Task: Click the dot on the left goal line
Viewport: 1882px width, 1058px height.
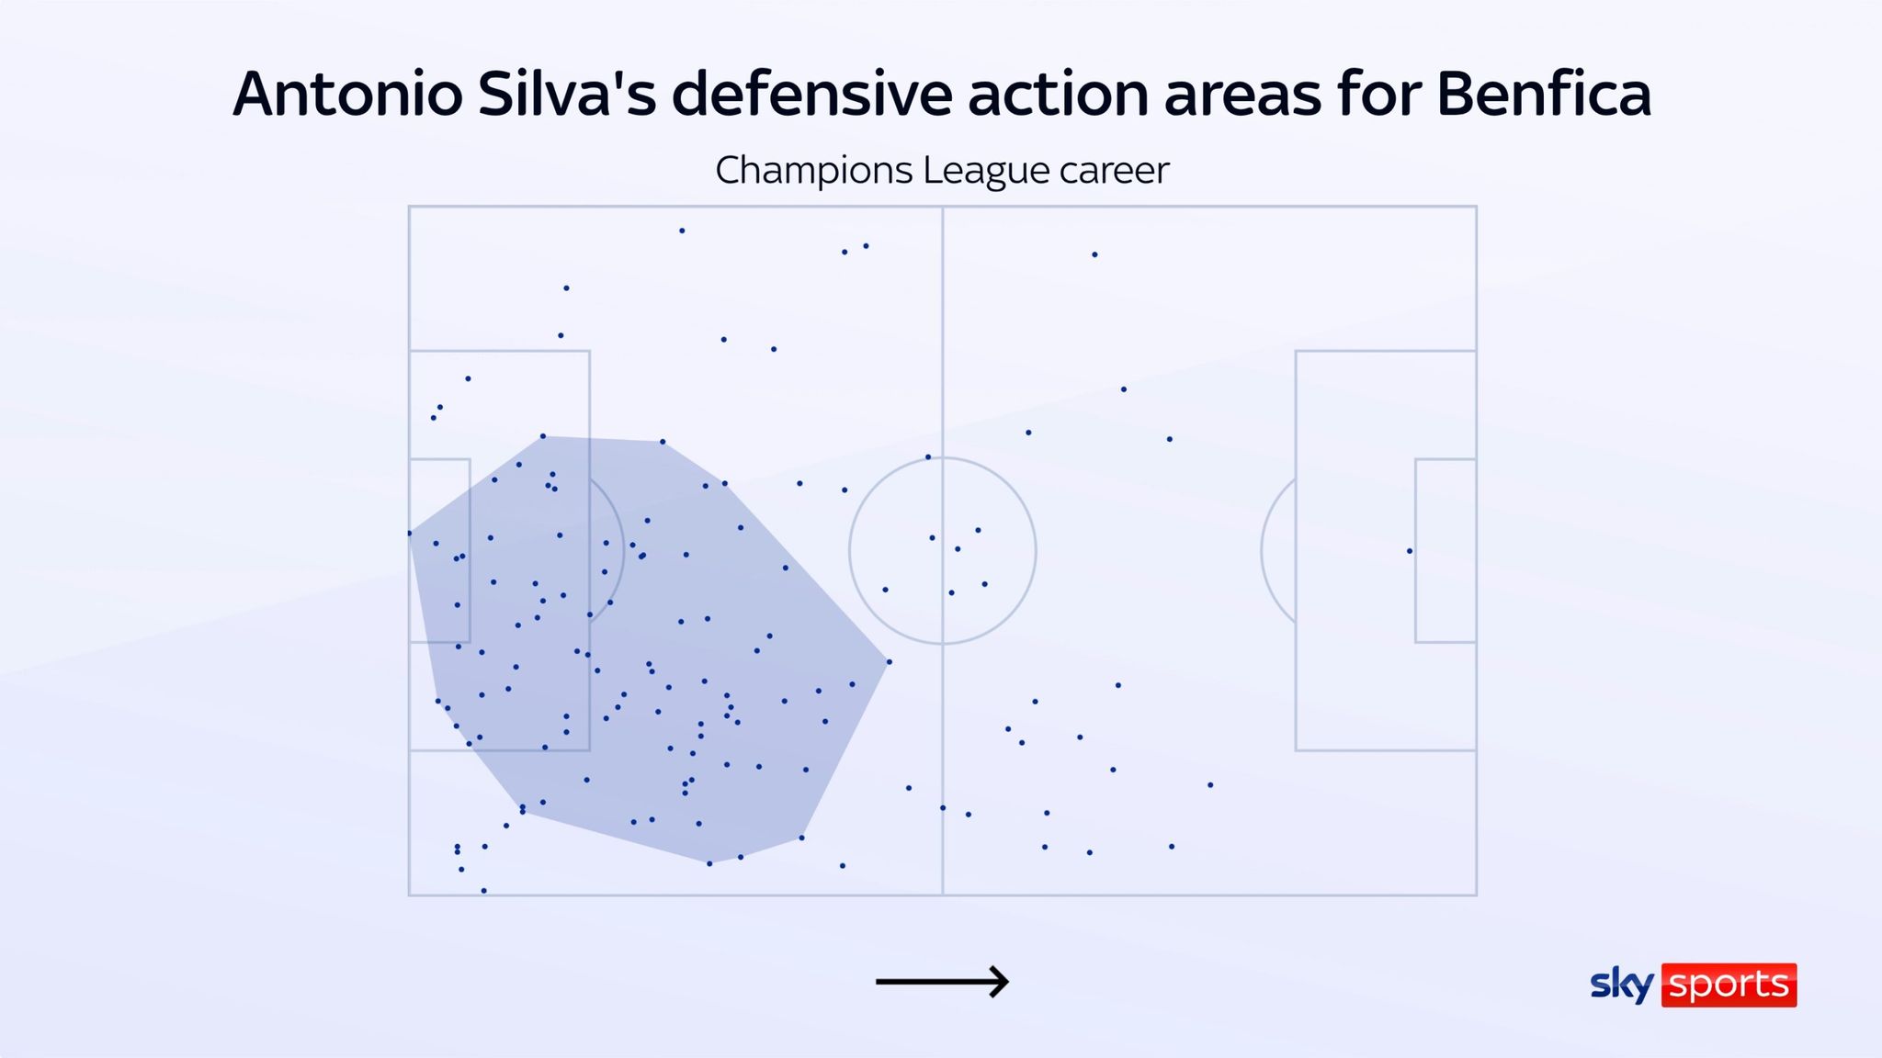Action: (410, 533)
